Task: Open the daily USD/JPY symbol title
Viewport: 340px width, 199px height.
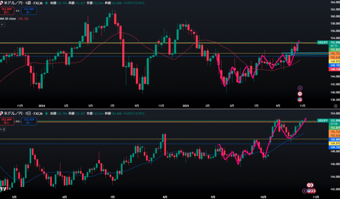Action: (23, 113)
